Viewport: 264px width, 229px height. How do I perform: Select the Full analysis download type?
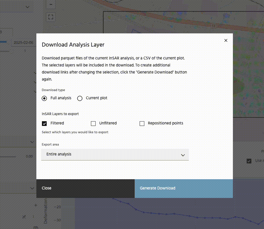click(x=44, y=98)
